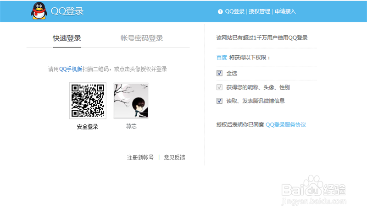Open the QQ登录服务协议 link
367x214 pixels.
(x=286, y=125)
